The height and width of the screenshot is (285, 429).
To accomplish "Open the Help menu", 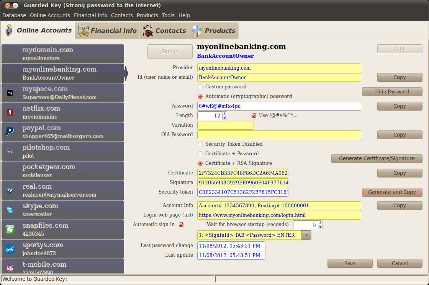I will [184, 15].
